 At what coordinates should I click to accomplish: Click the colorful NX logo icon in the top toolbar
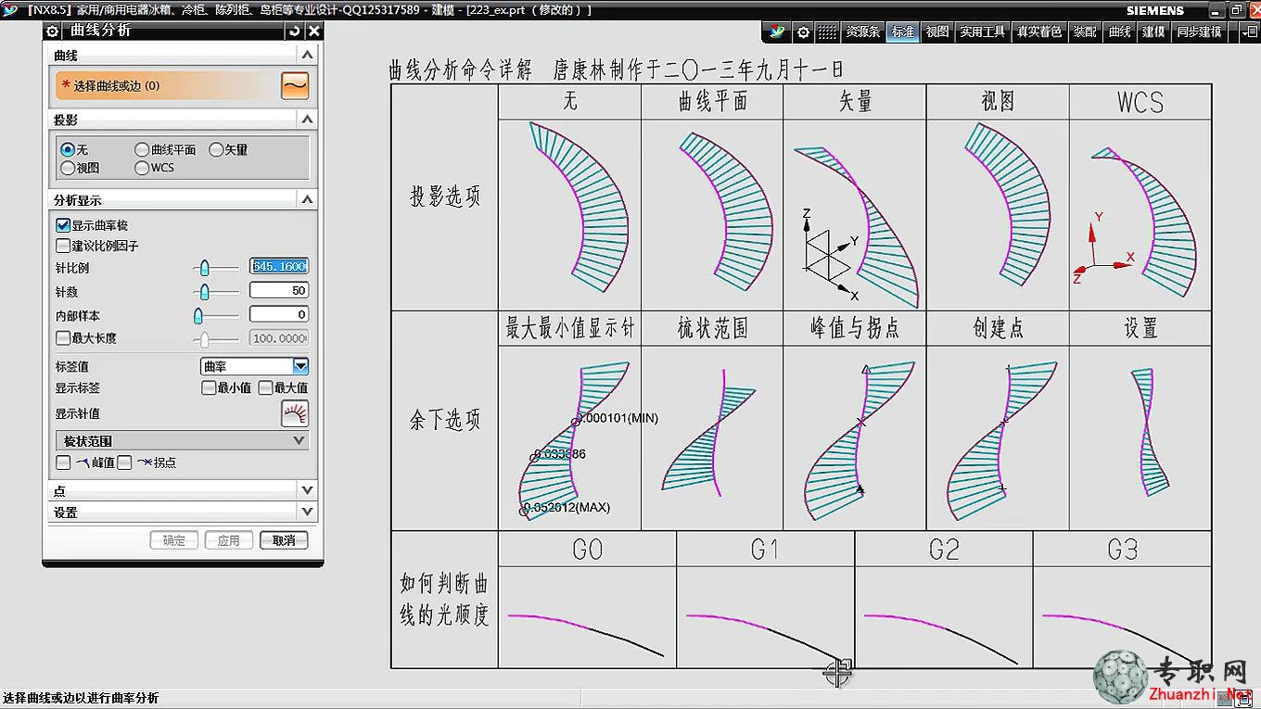778,32
